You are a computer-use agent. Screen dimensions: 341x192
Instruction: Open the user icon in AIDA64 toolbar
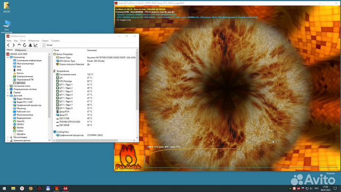(x=30, y=45)
